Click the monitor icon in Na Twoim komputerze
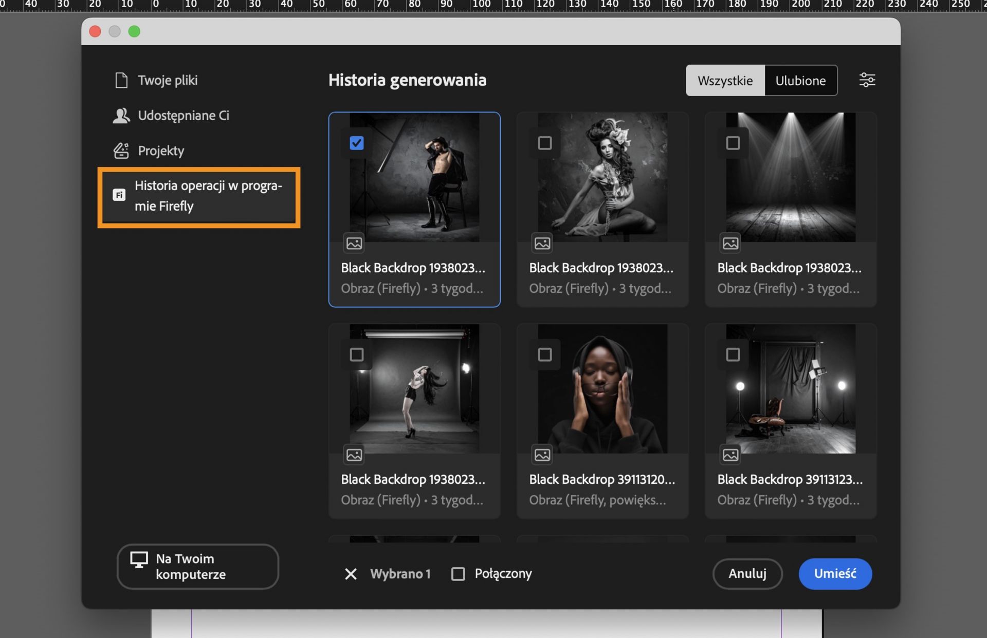This screenshot has height=638, width=987. (x=139, y=560)
